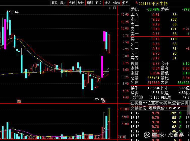
Task: Click the small square icon beside the diamond
Action: click(114, 8)
